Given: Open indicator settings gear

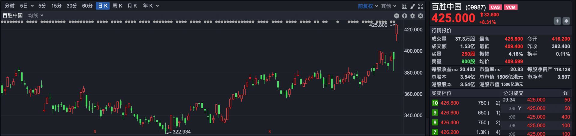Looking at the screenshot, I should pos(413,16).
